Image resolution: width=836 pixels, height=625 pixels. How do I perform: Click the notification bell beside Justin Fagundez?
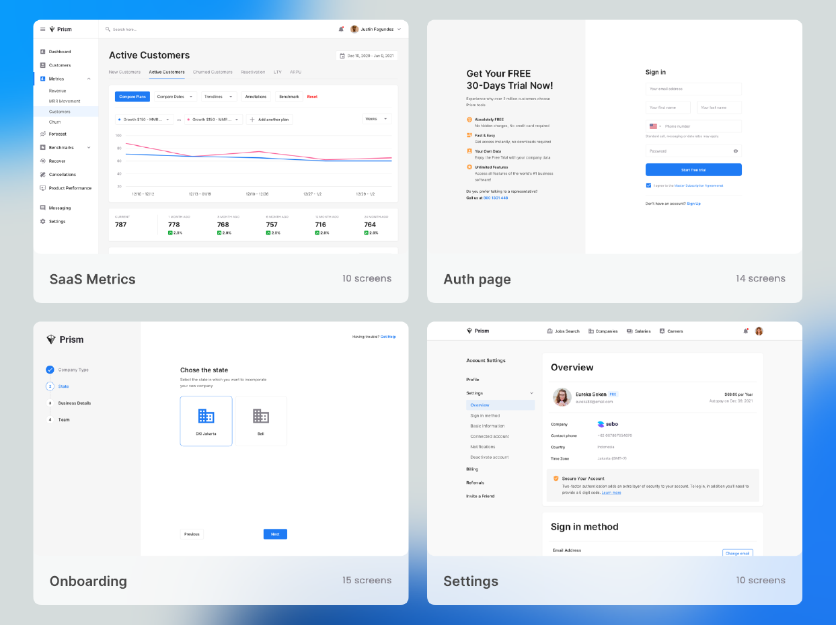tap(341, 30)
